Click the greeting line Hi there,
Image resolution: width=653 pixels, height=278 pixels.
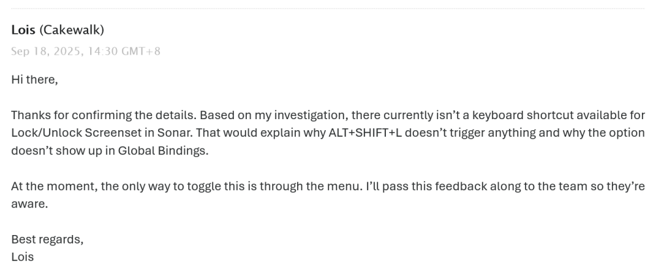[35, 79]
